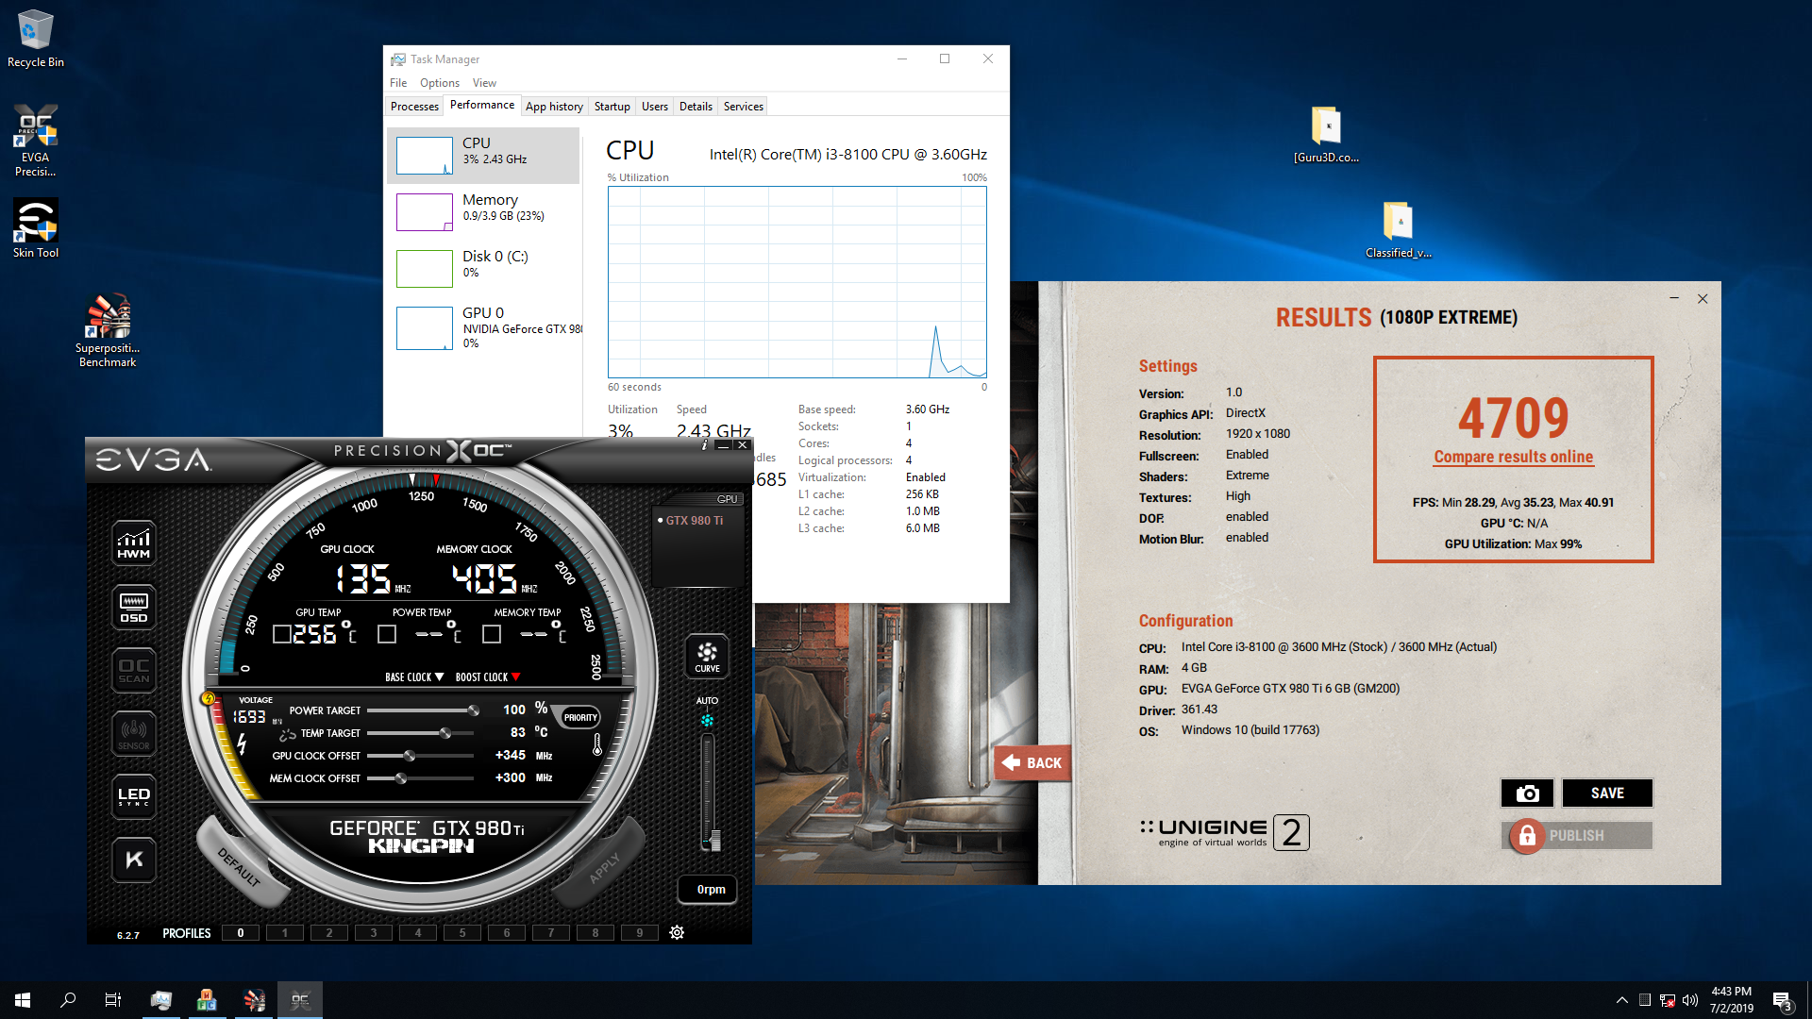Open the EVGA Precision desktop shortcut
This screenshot has width=1812, height=1019.
click(x=35, y=141)
